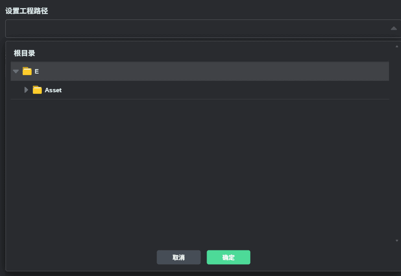
Task: Click the 根目录 heading
Action: (x=24, y=53)
